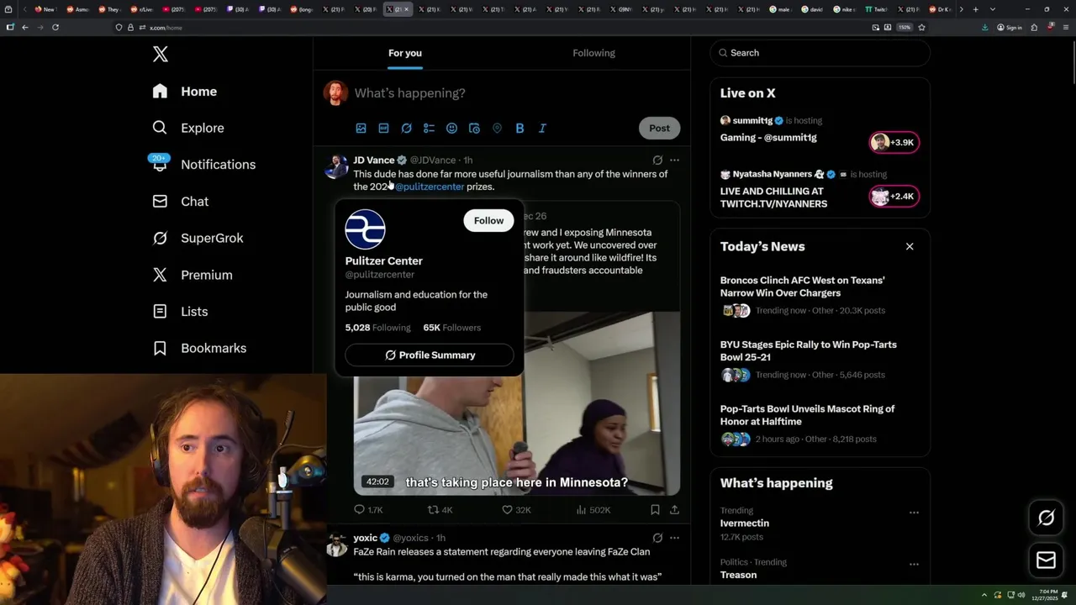Open more options on yoxic post
Viewport: 1076px width, 605px height.
[674, 538]
